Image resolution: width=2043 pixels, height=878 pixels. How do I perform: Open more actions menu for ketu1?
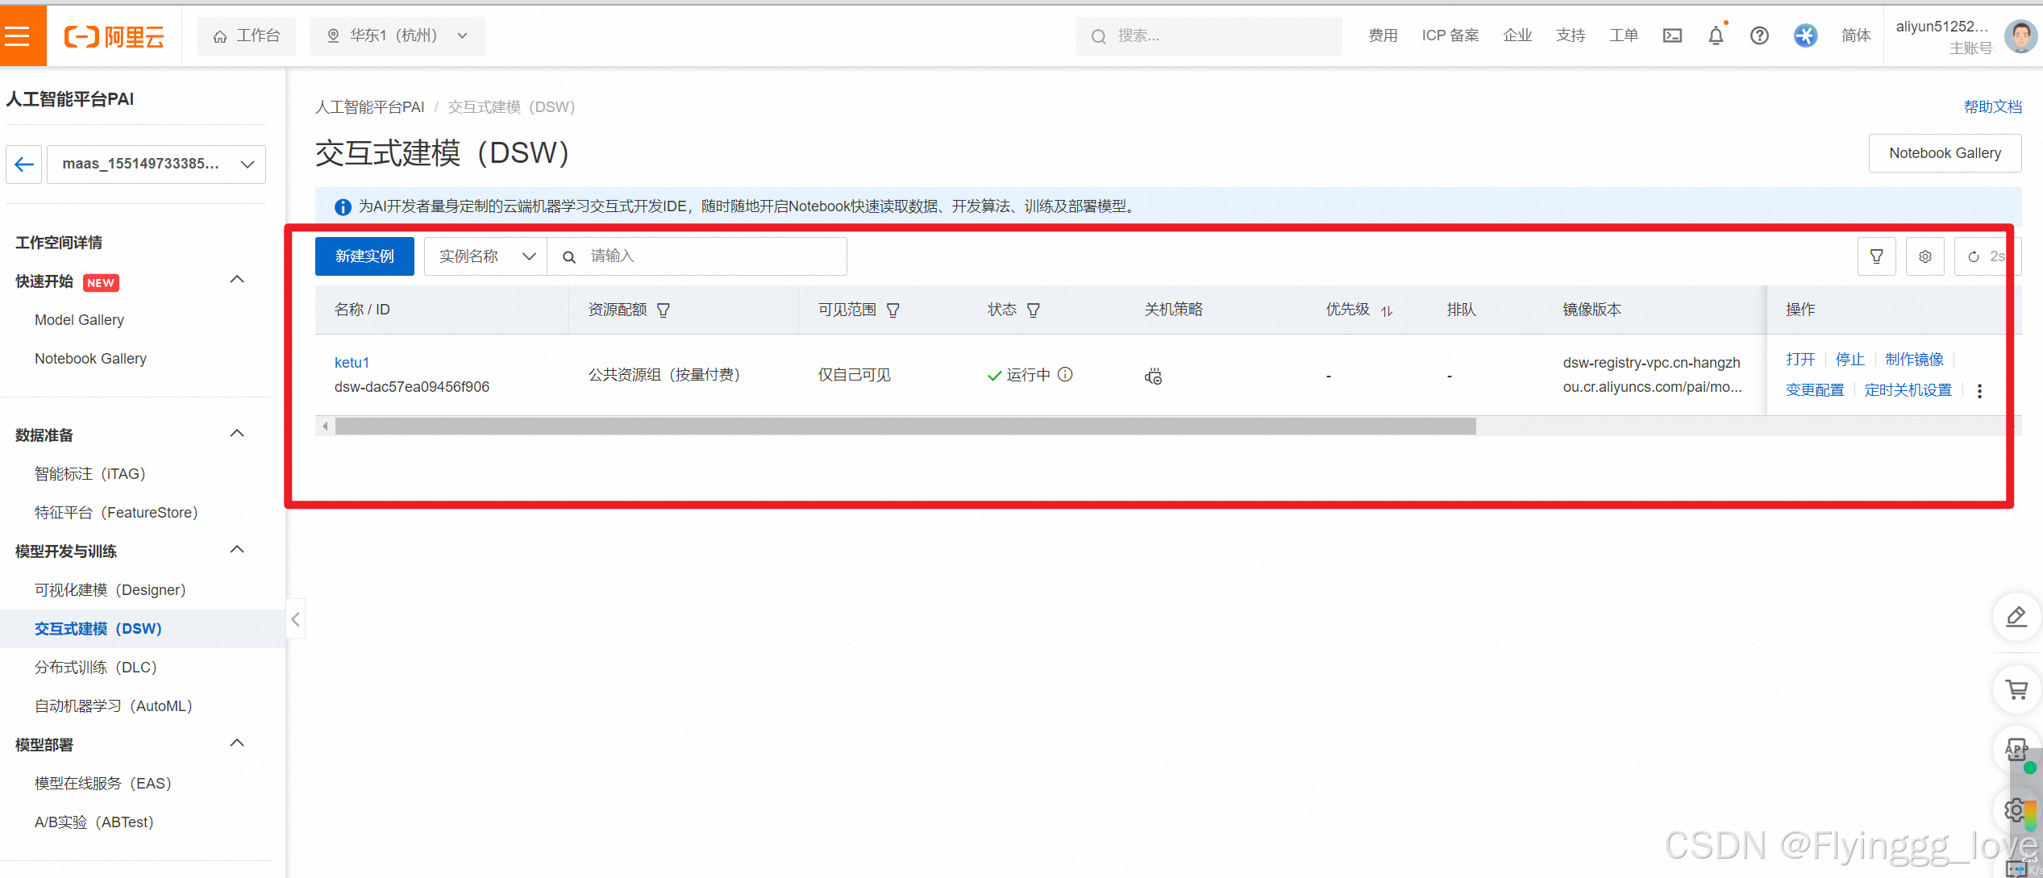pos(1979,391)
